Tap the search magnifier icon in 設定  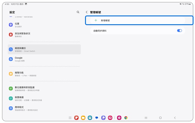tap(78, 12)
